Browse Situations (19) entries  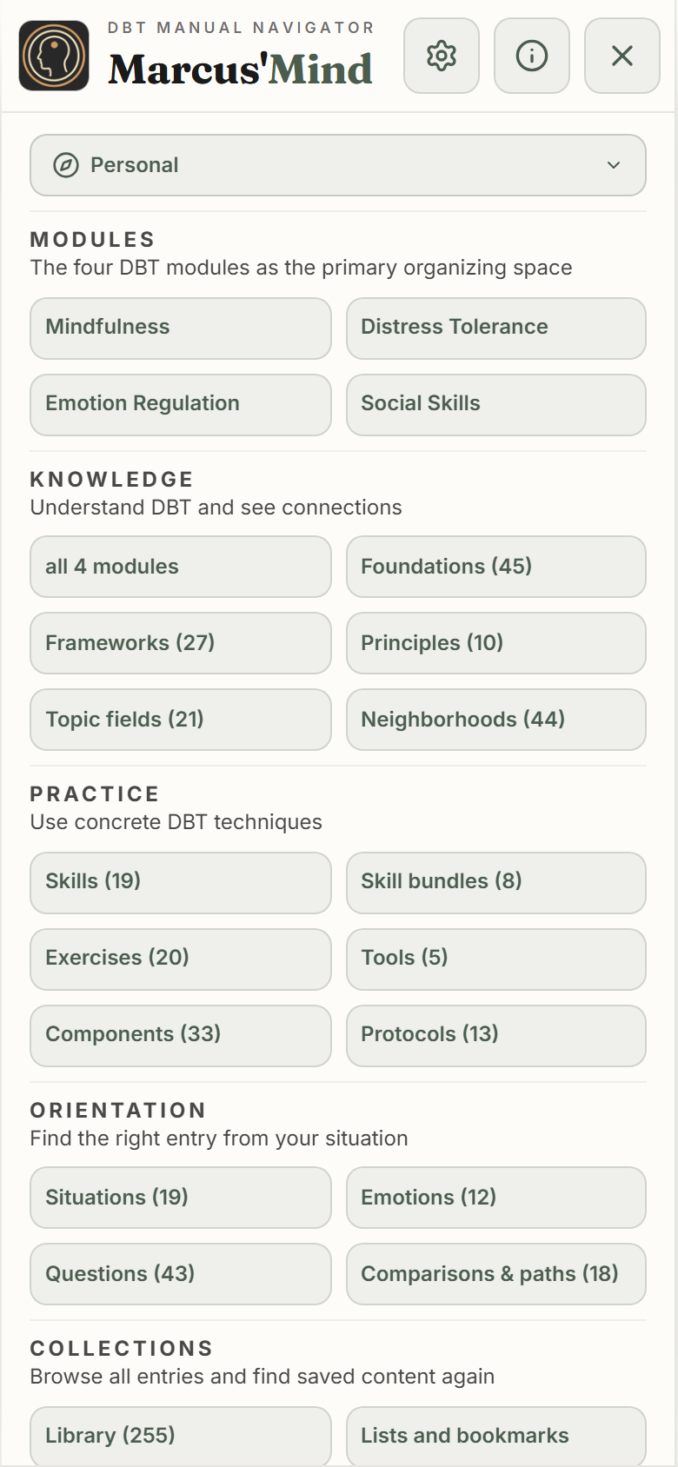181,1198
